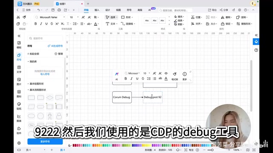Collapse the 基本流程图形状 section
The image size is (273, 153).
coord(37,90)
